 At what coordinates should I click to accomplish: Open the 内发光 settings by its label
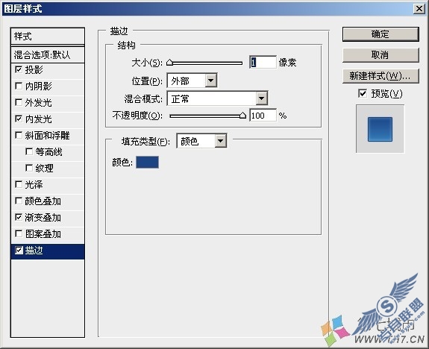click(x=39, y=119)
